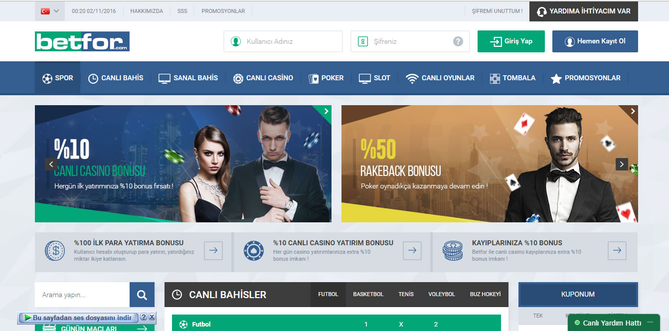Viewport: 669px width, 331px height.
Task: Click the poker chip spade icon
Action: pos(254,251)
